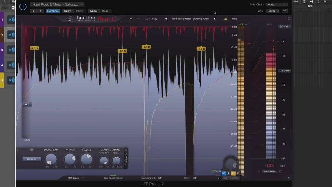332x187 pixels.
Task: Open the Hard Rock & Metal preset dropdown
Action: (57, 4)
